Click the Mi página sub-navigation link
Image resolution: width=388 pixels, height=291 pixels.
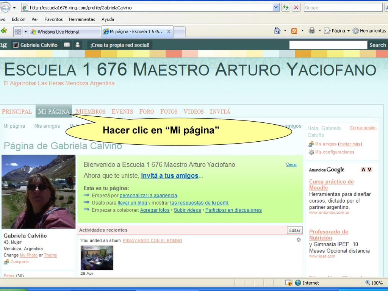(x=14, y=126)
